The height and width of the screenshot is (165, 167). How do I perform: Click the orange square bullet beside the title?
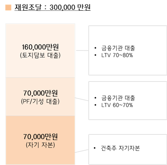click(8, 7)
